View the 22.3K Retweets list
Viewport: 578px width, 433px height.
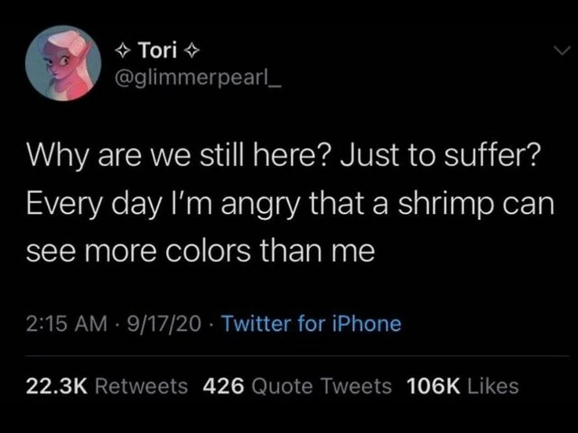click(107, 387)
